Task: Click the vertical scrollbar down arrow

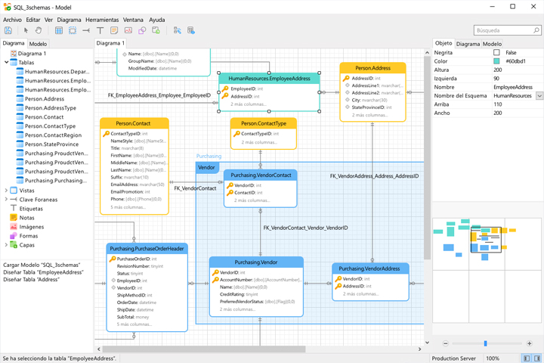Action: 427,343
